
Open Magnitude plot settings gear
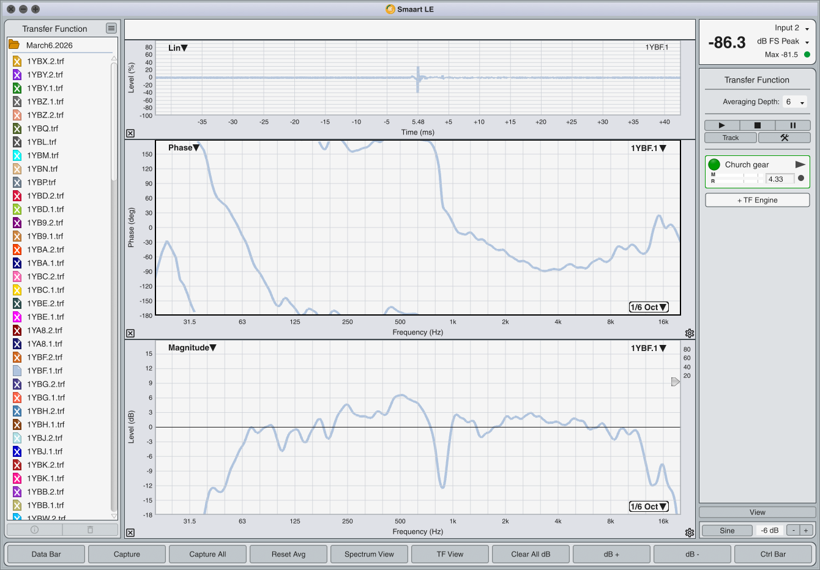pyautogui.click(x=690, y=533)
